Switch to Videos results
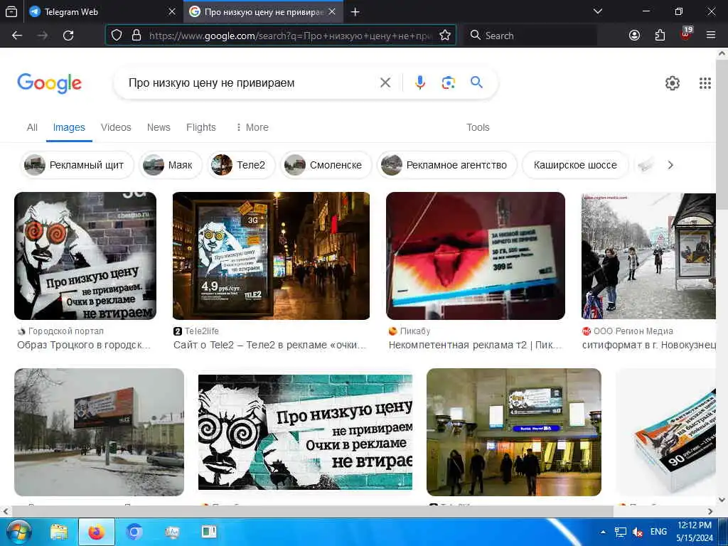 click(x=116, y=127)
